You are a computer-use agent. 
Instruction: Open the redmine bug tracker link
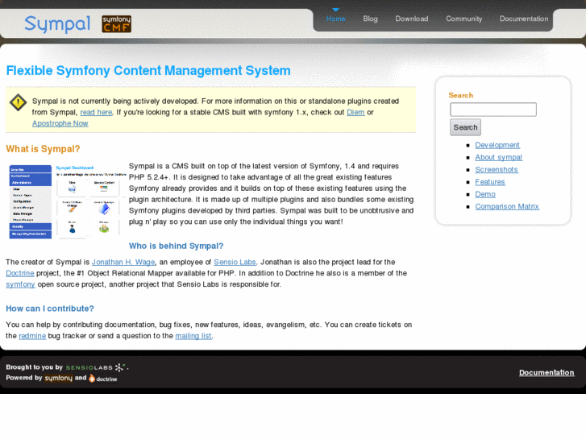(x=32, y=336)
